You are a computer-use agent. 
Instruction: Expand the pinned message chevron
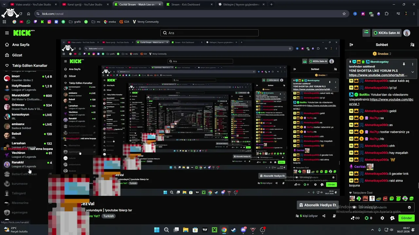(412, 72)
